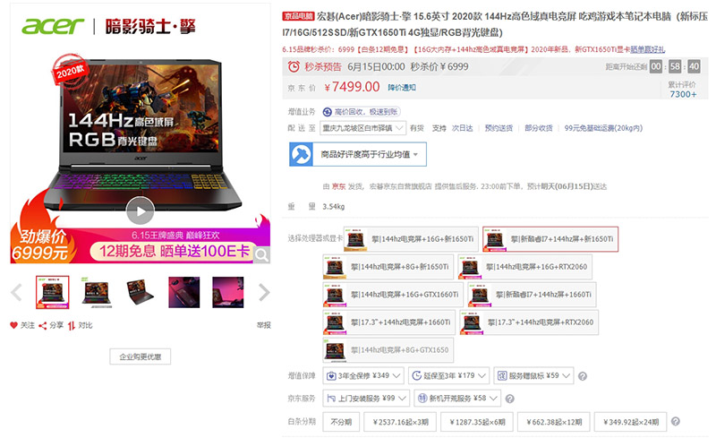Choose 不分期 no-installment option
Screen dimensions: 716x438
point(341,422)
